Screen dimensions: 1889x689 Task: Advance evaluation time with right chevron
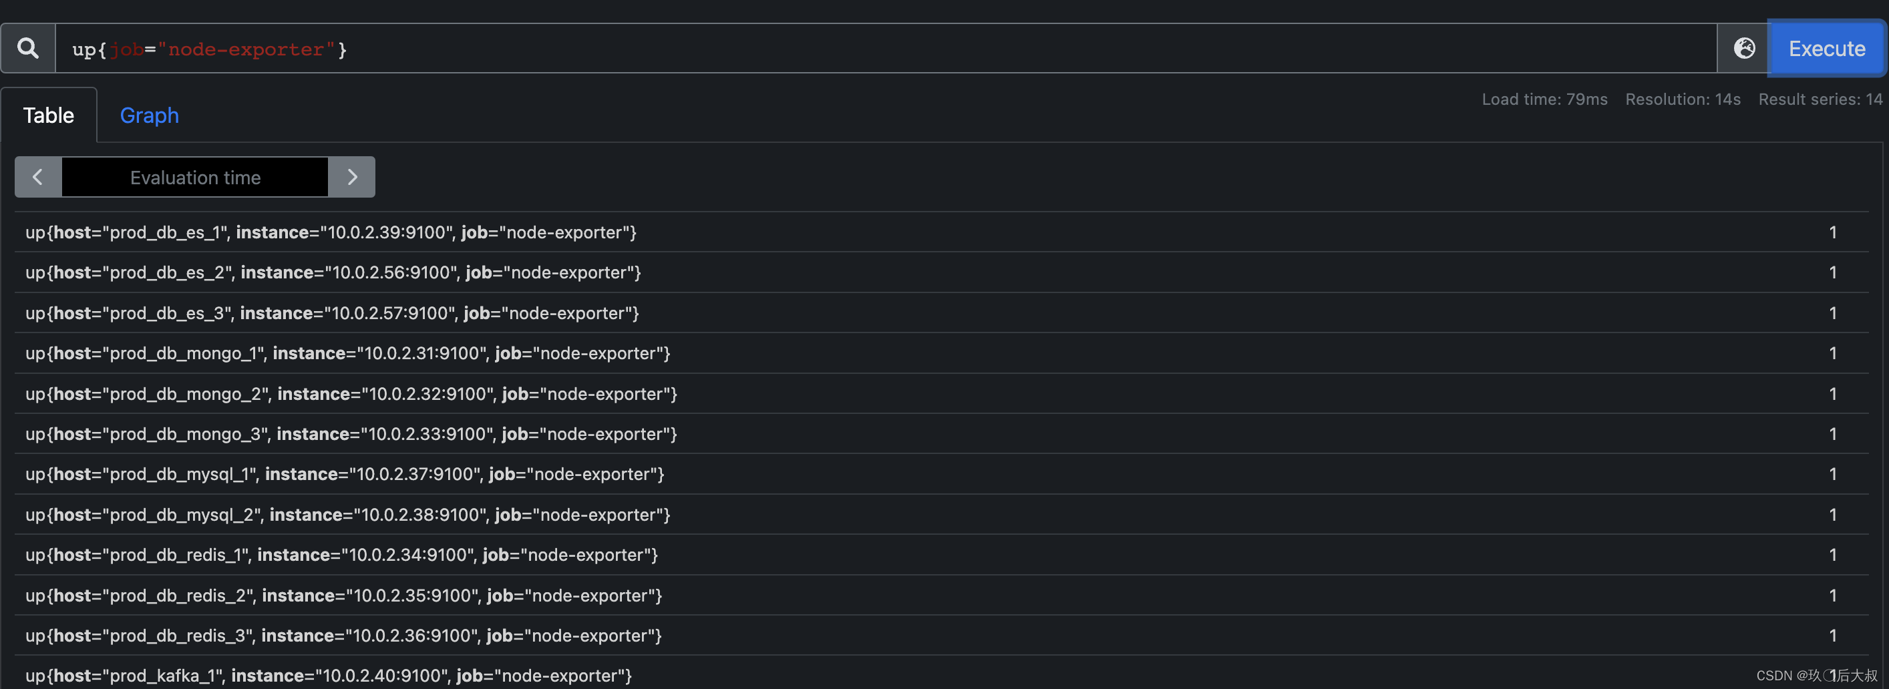352,177
